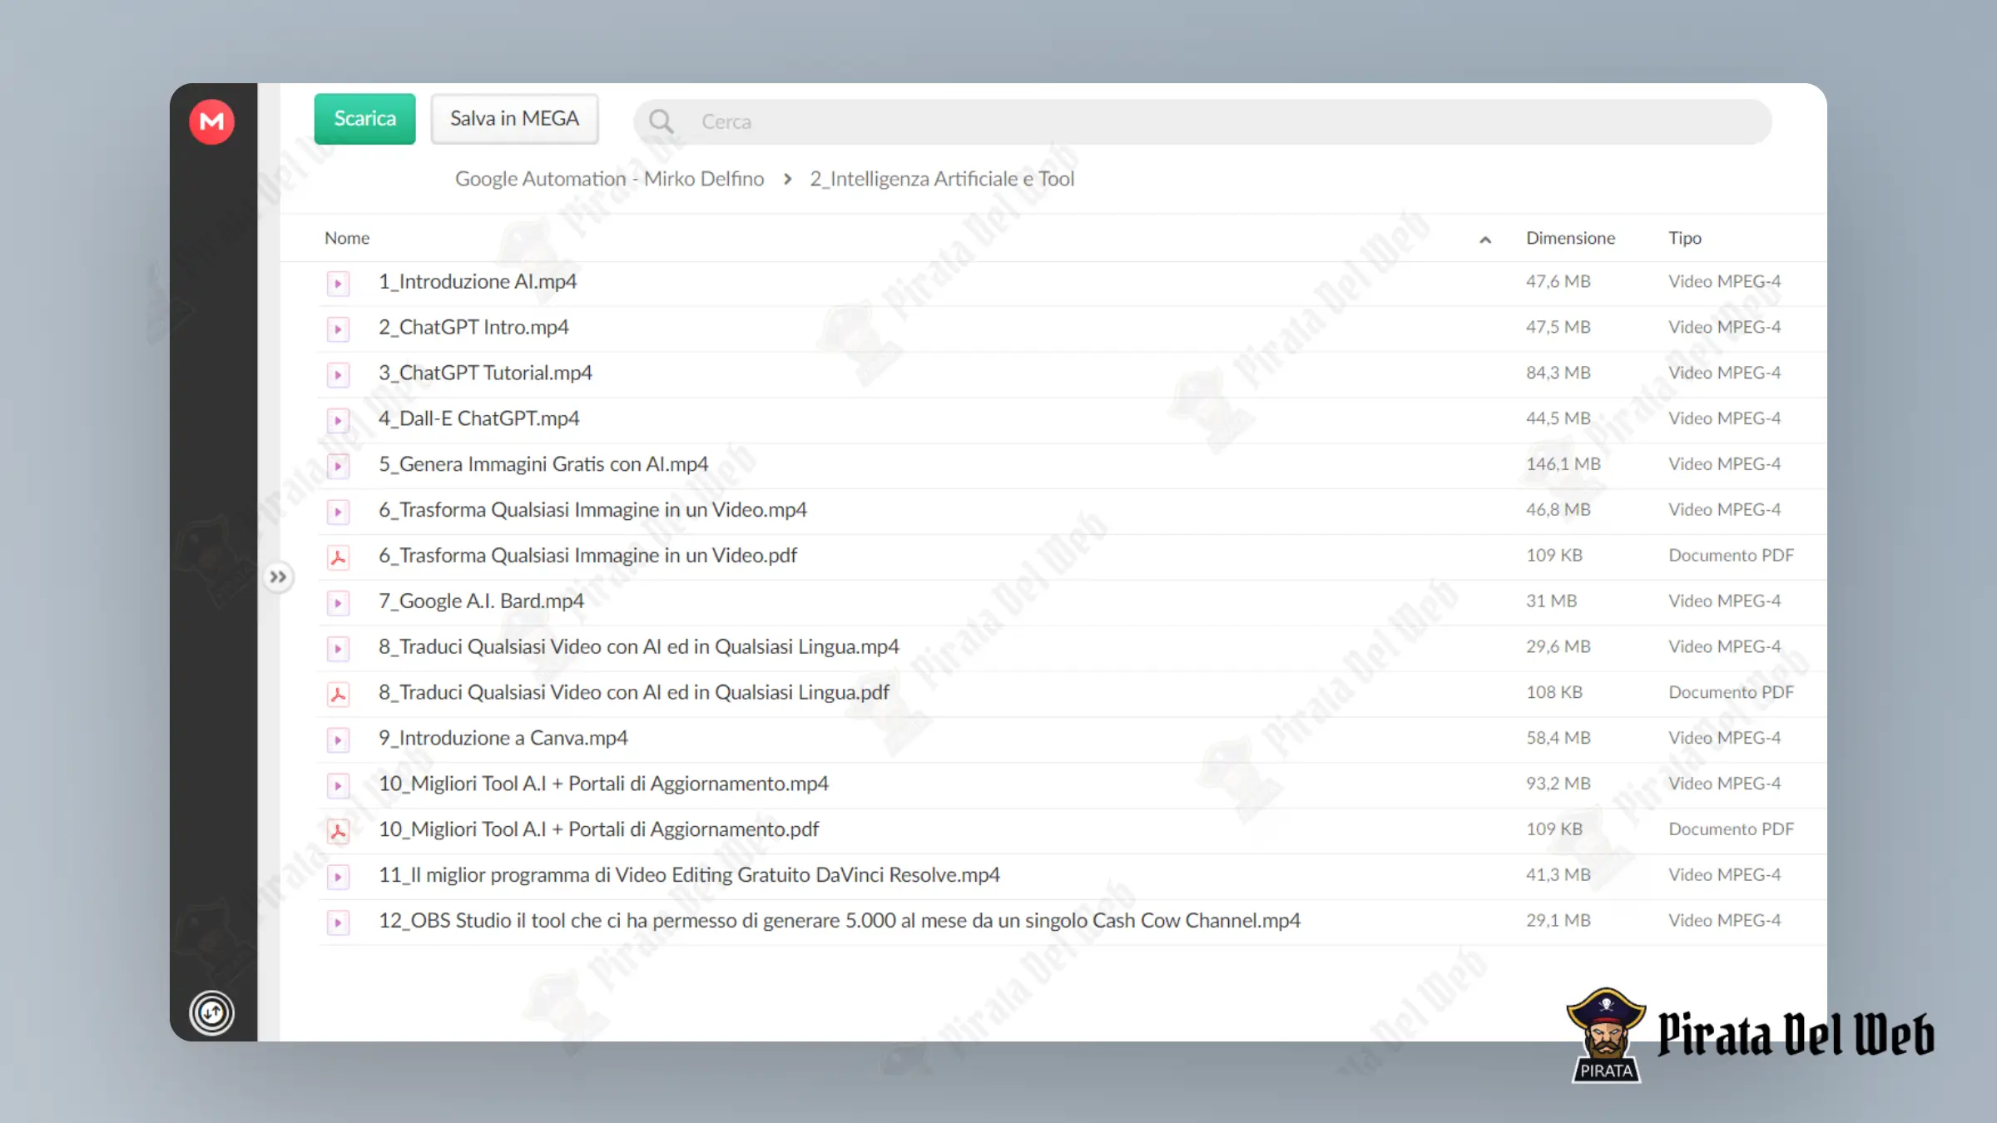
Task: Open Google Automation - Mirko Delfino breadcrumb
Action: tap(609, 179)
